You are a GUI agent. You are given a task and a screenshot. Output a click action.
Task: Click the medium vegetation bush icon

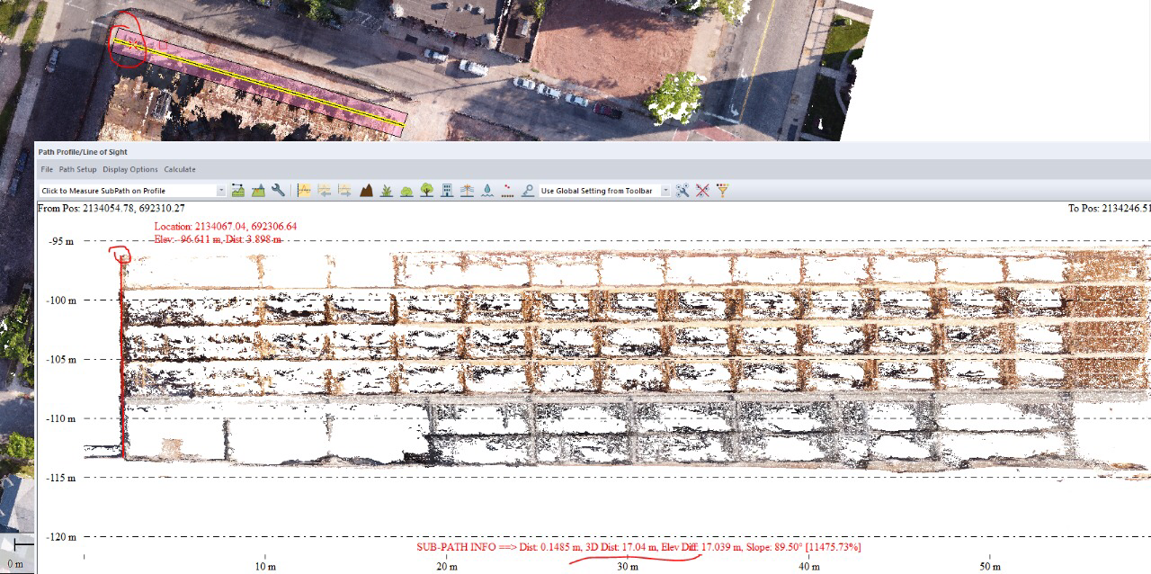[x=406, y=191]
